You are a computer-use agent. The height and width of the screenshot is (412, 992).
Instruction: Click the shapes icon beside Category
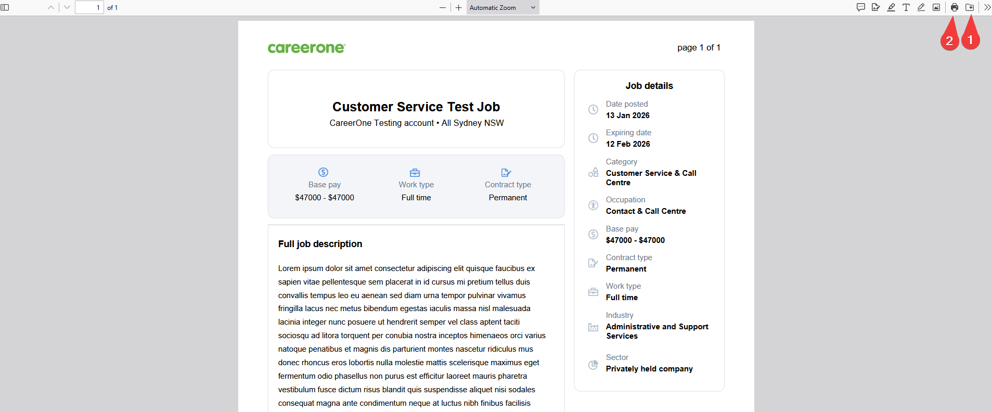593,172
